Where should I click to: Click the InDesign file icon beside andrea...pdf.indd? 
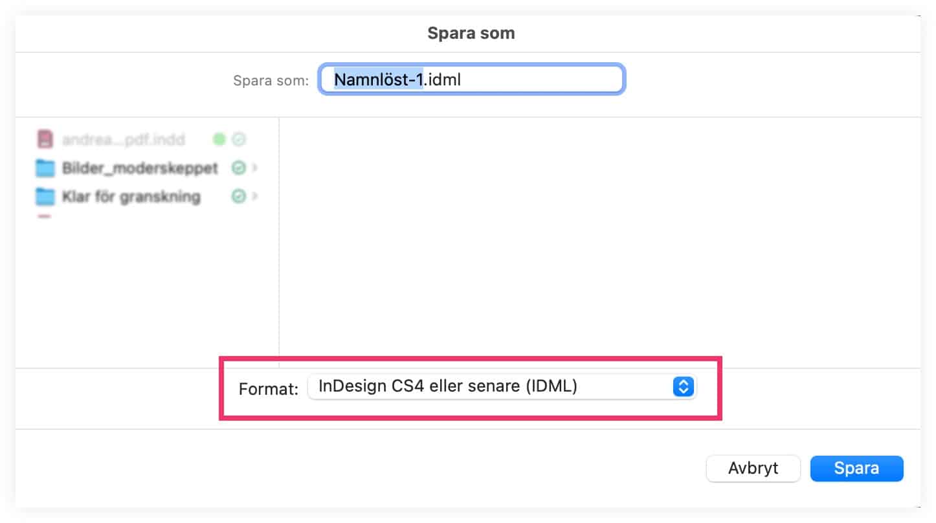click(43, 139)
